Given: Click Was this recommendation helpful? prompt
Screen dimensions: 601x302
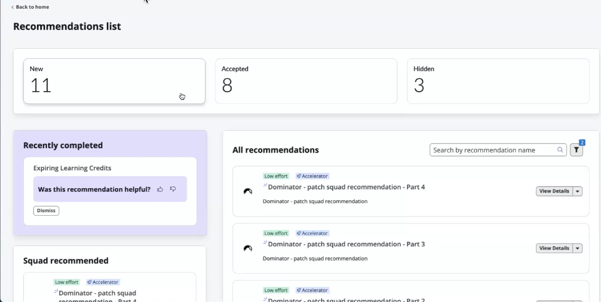Looking at the screenshot, I should (x=95, y=189).
